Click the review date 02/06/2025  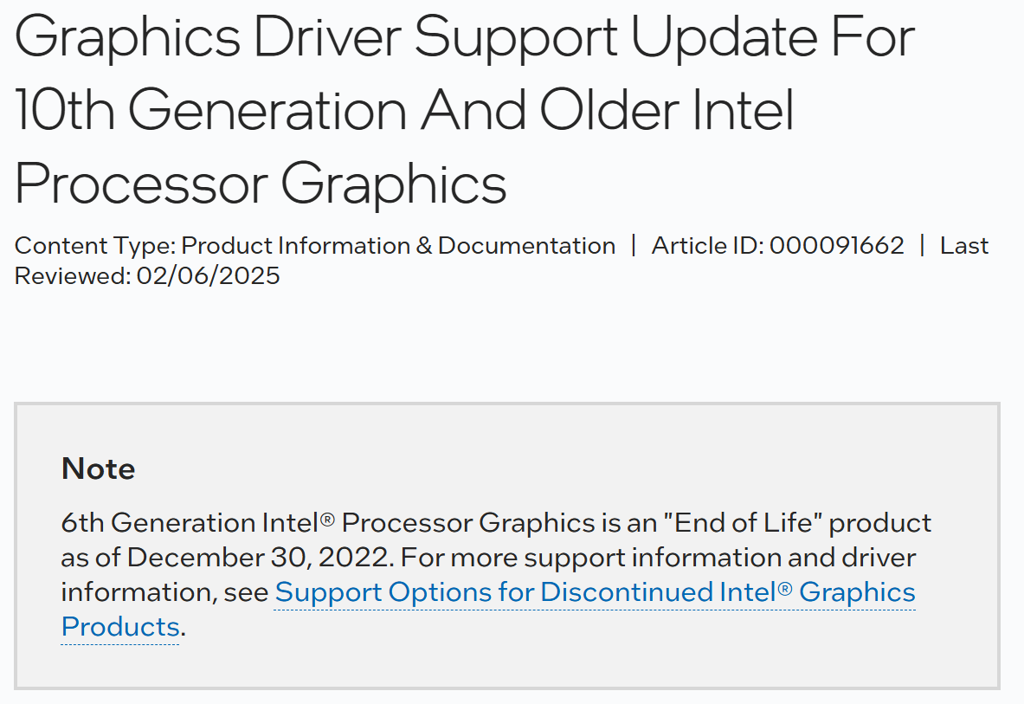coord(209,275)
